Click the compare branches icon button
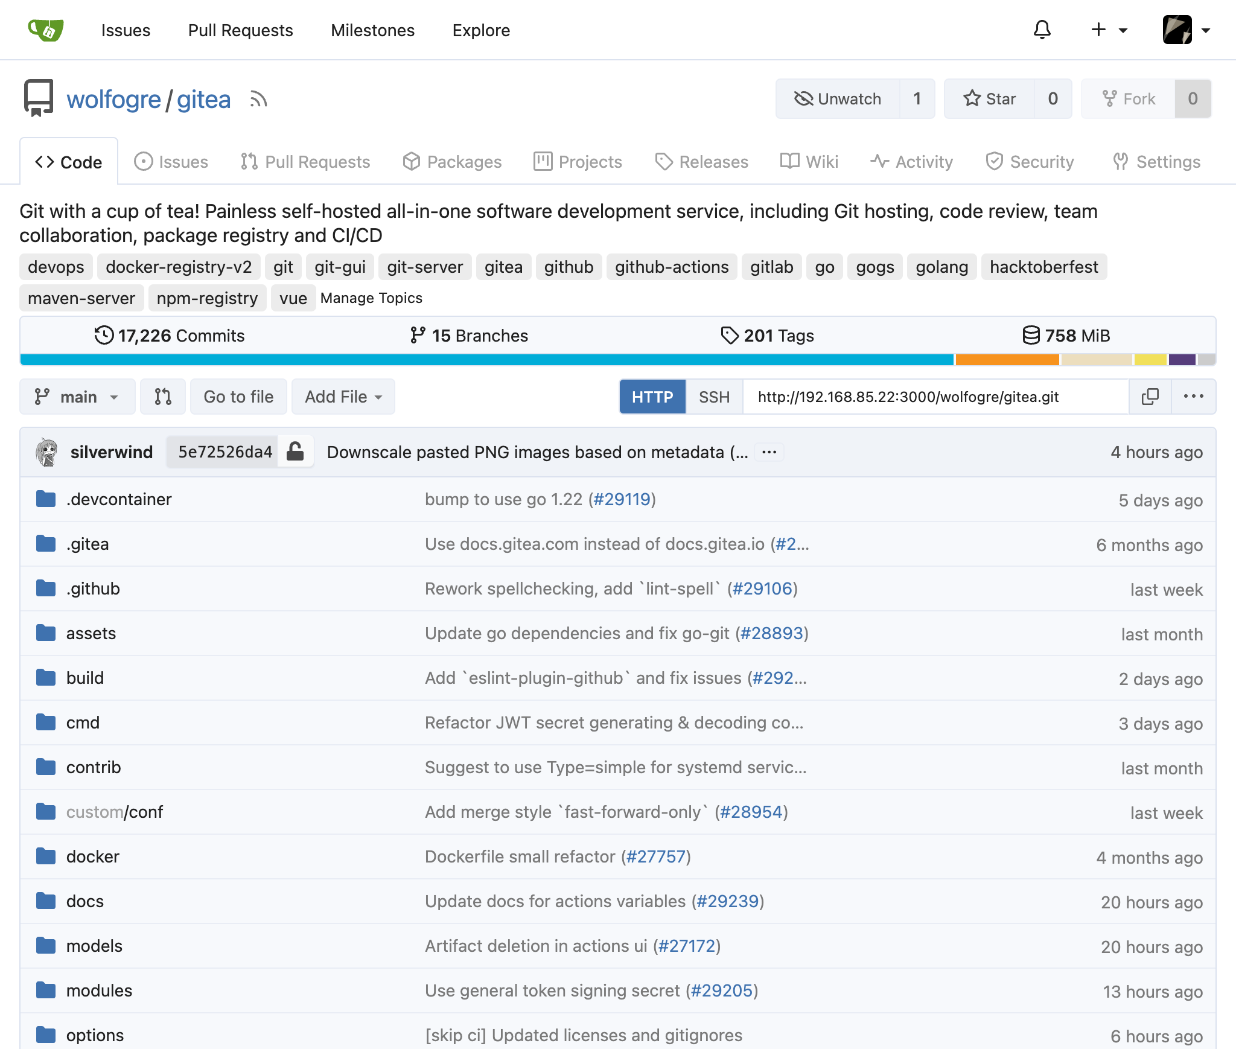Viewport: 1236px width, 1049px height. tap(163, 397)
